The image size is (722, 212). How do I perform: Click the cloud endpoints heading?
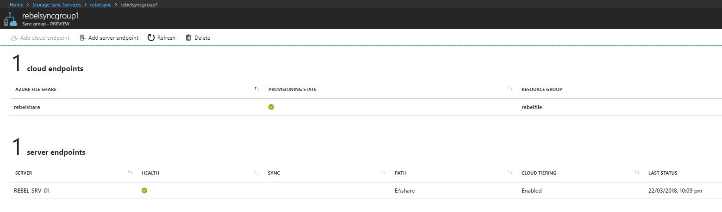(55, 68)
